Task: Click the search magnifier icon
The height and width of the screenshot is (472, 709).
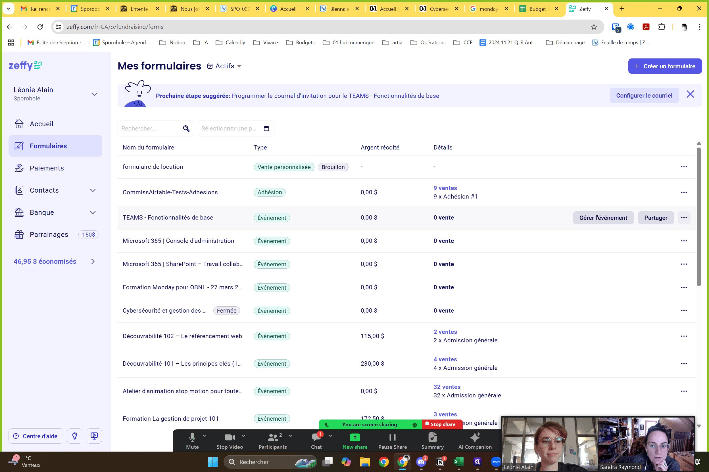Action: coord(186,128)
